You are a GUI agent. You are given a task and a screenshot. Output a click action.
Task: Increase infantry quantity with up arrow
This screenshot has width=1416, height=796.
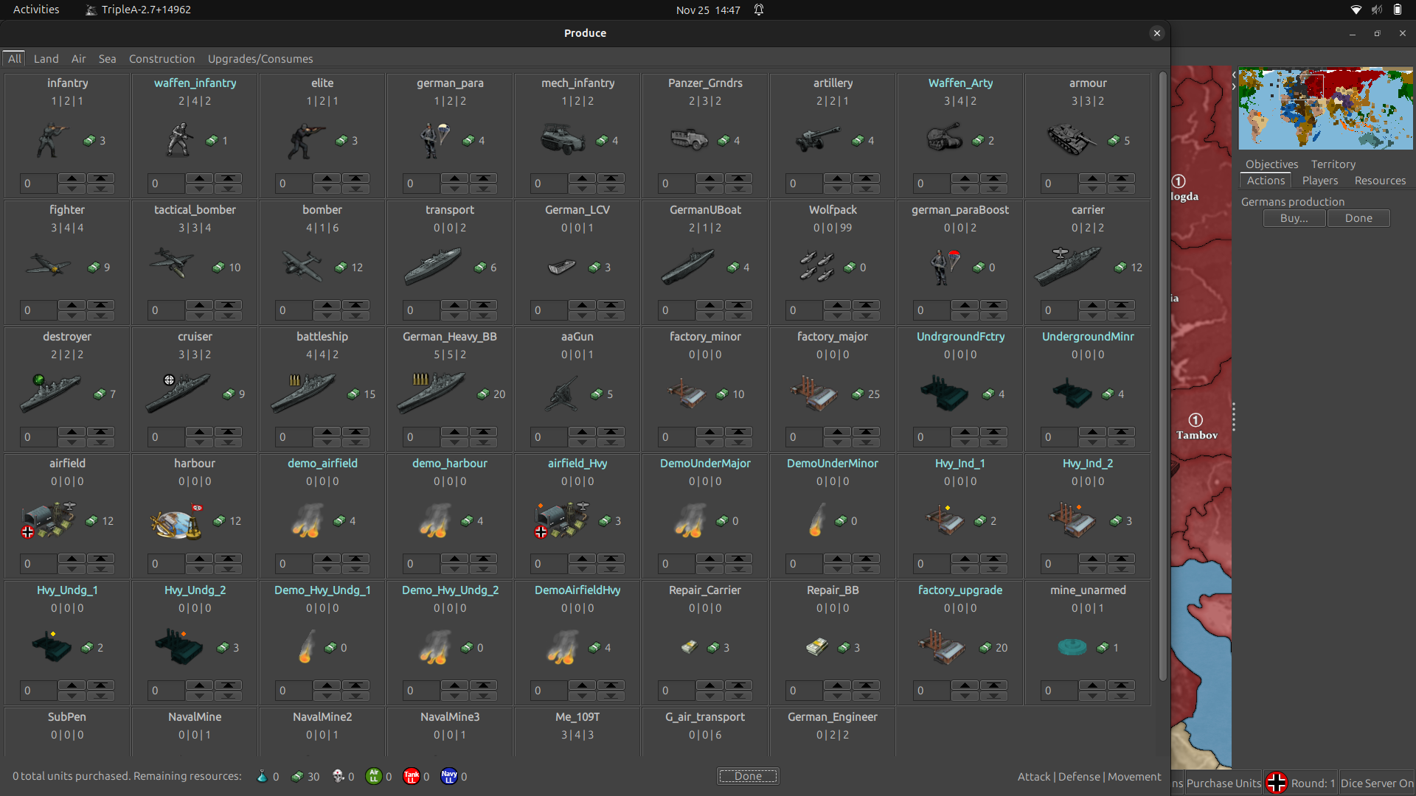coord(72,179)
